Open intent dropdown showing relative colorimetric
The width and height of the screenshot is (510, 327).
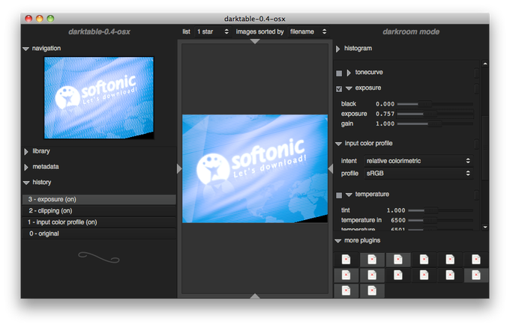click(418, 161)
